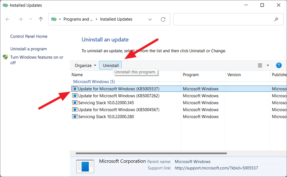Select Update for Microsoft Windows (KB5007262)

tap(179, 96)
